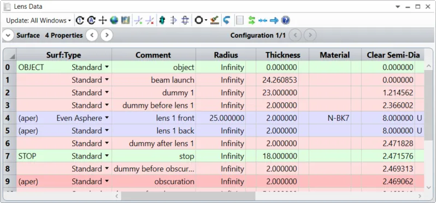Select the Material cell containing N-BK7
Screen dimensions: 436x203
click(x=335, y=118)
